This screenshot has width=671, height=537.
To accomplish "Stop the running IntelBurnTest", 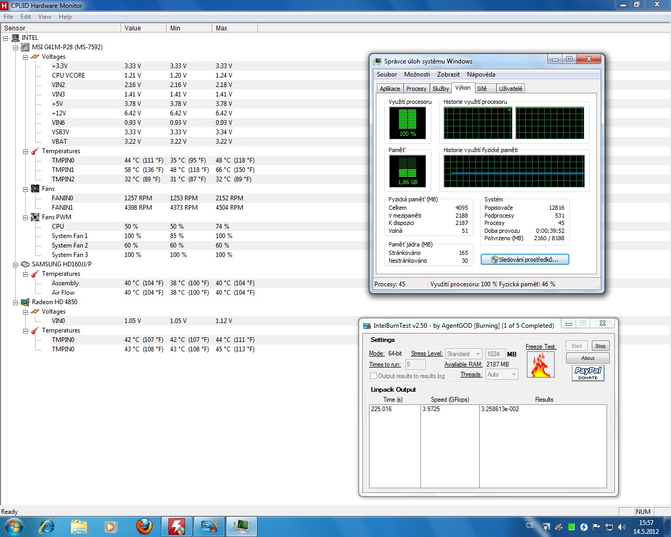I will (600, 346).
